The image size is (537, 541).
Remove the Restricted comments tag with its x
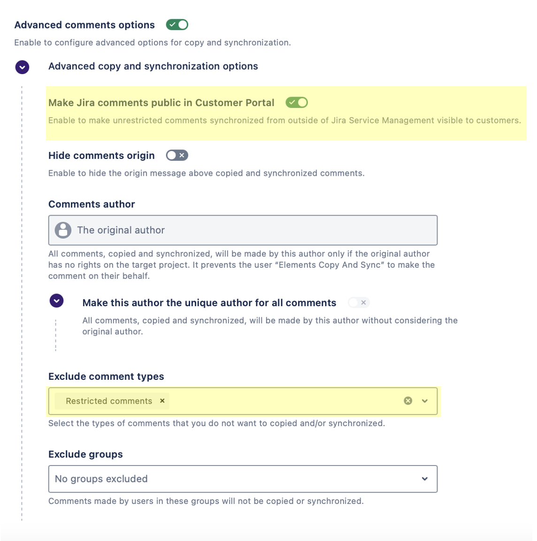coord(162,401)
